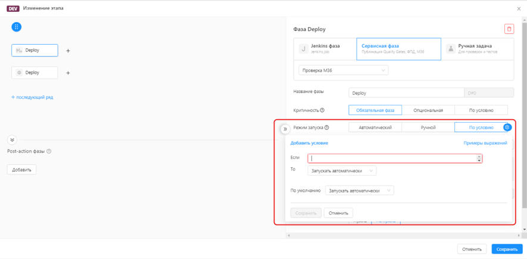Image resolution: width=527 pixels, height=259 pixels.
Task: Open the 'То' action dropdown
Action: (x=342, y=171)
